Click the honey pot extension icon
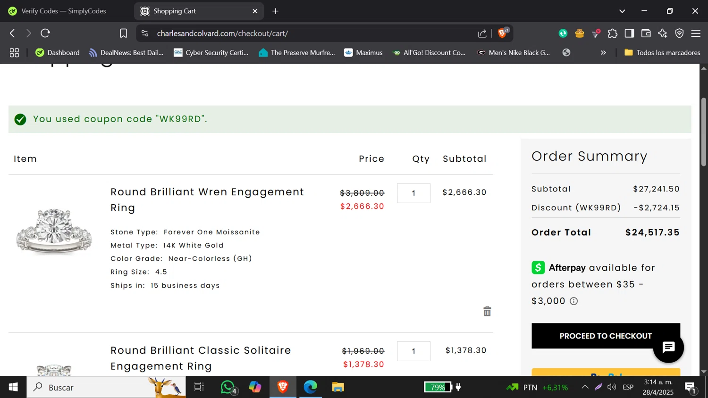The height and width of the screenshot is (398, 708). click(580, 33)
